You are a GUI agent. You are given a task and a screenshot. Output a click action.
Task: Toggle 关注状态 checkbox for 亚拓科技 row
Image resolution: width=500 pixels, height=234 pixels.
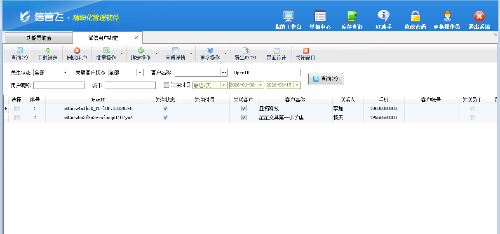(165, 109)
